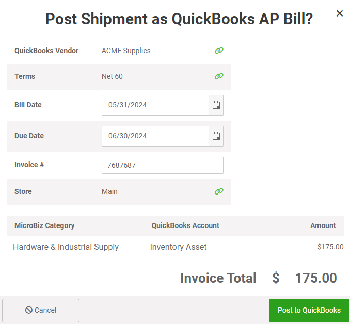Click the dialog title heading

pos(179,19)
